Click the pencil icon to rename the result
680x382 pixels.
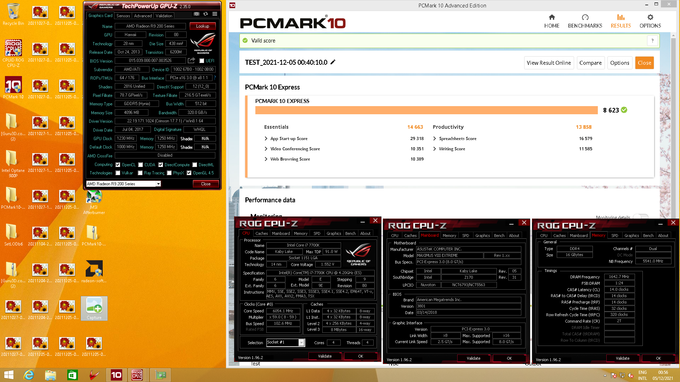pos(333,62)
